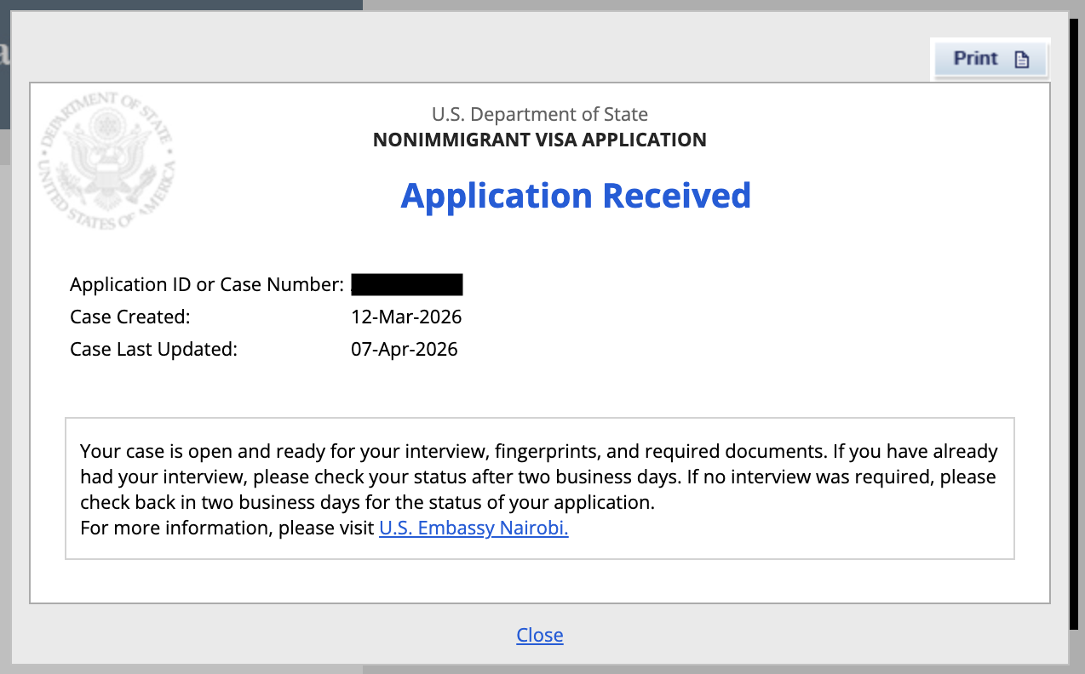Click the NONIMMIGRANT VISA APPLICATION title
Viewport: 1085px width, 674px height.
(539, 140)
